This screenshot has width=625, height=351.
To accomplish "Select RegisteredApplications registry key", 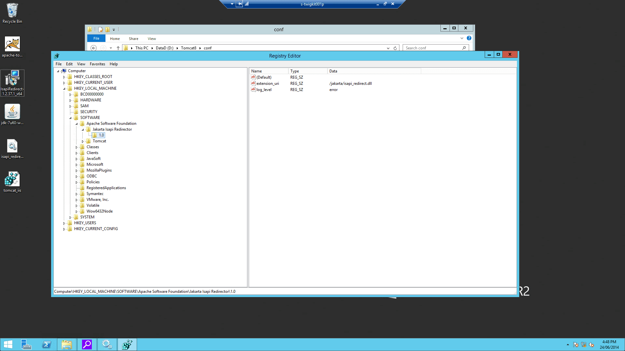I will click(x=106, y=188).
